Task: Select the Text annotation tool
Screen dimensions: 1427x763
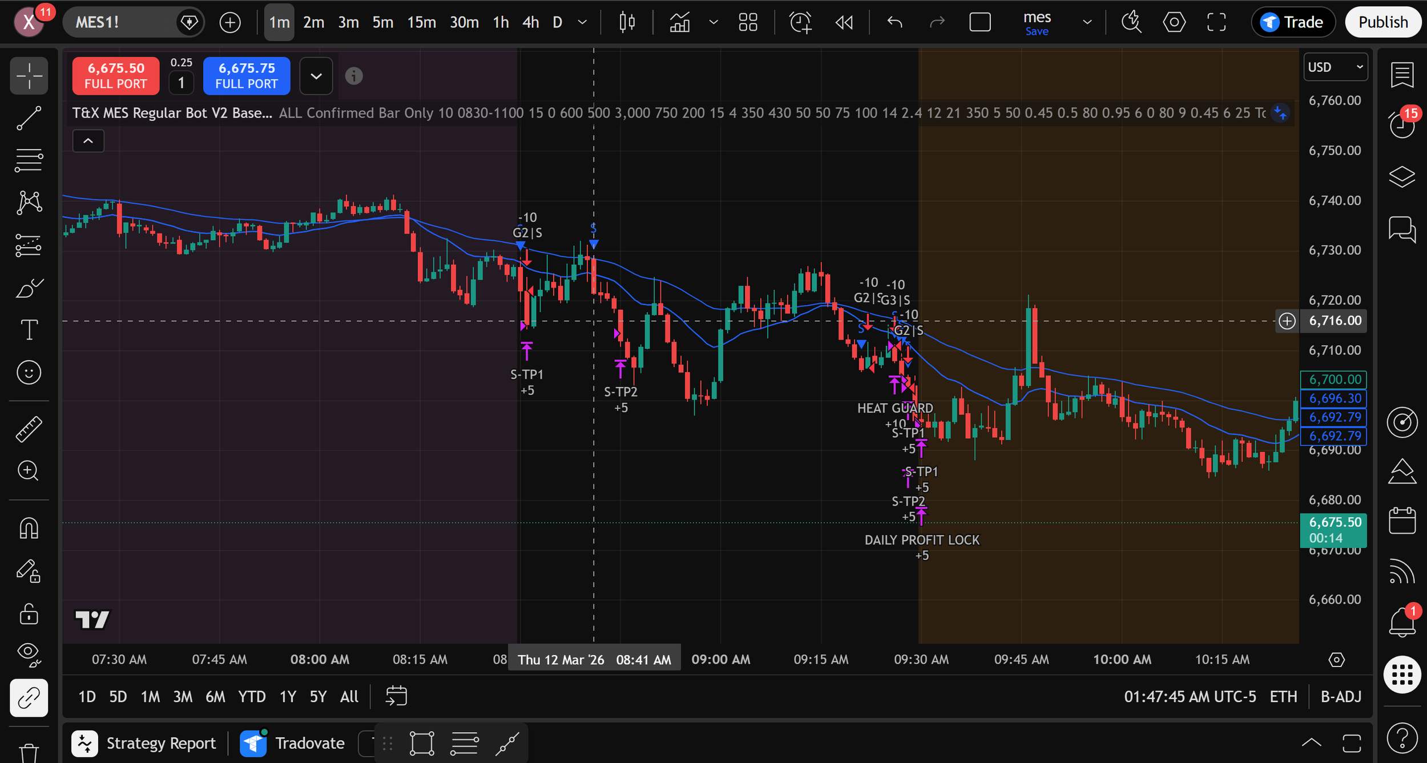Action: [29, 329]
